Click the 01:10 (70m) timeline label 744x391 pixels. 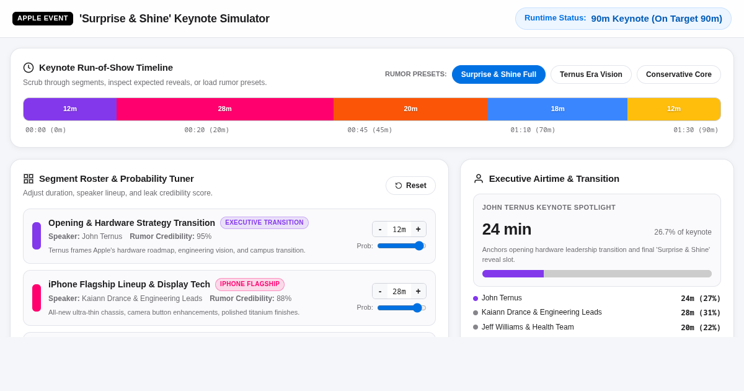tap(533, 130)
